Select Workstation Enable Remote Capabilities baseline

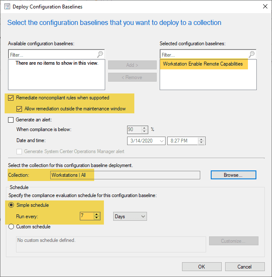pyautogui.click(x=203, y=64)
